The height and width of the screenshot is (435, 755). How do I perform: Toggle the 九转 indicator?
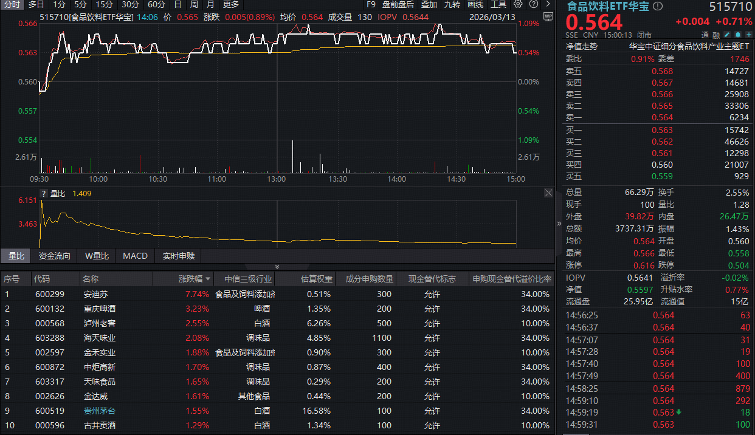pyautogui.click(x=452, y=4)
